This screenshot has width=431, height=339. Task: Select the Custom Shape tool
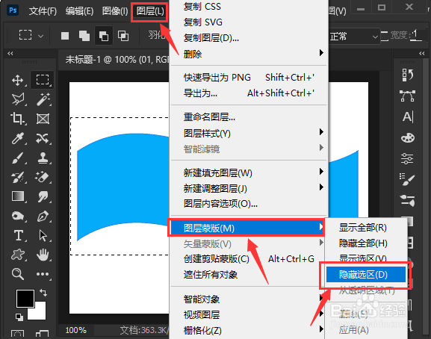(18, 255)
